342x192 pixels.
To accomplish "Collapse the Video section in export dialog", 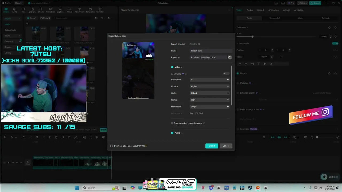I will [x=182, y=67].
